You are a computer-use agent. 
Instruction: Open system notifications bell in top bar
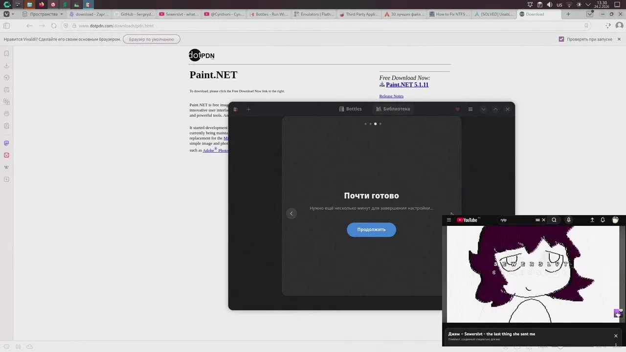530,4
